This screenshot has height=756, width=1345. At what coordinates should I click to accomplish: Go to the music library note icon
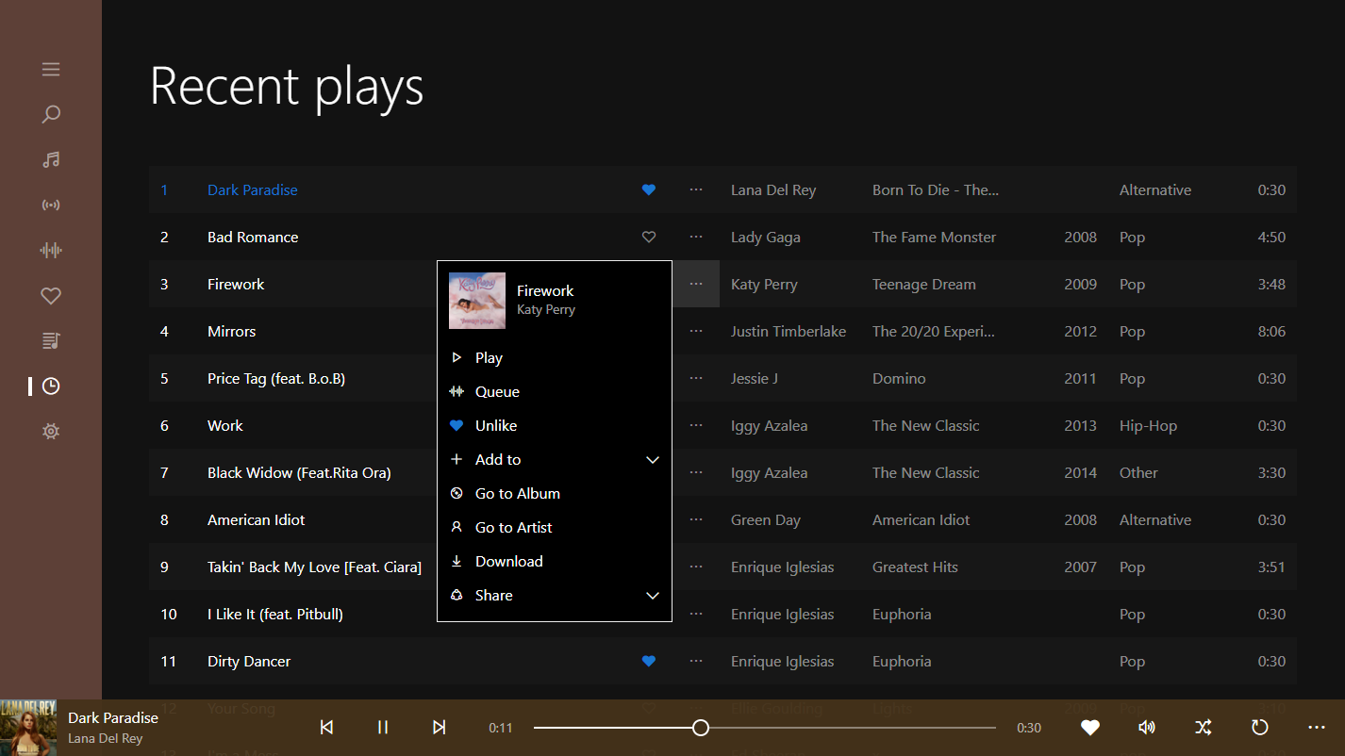[51, 159]
